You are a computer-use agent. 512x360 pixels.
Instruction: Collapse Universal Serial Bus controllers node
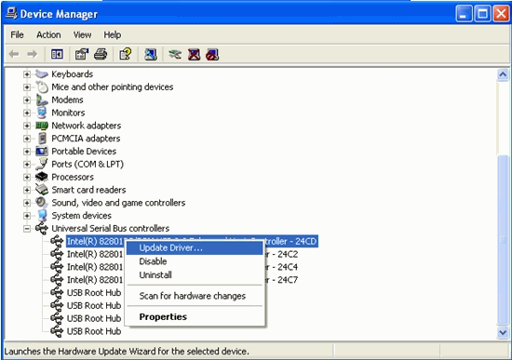(x=27, y=229)
